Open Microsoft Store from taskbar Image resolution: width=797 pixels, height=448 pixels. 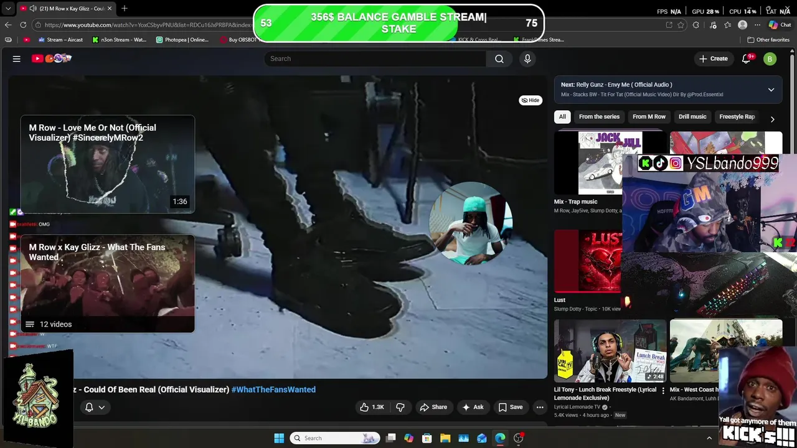click(x=427, y=438)
